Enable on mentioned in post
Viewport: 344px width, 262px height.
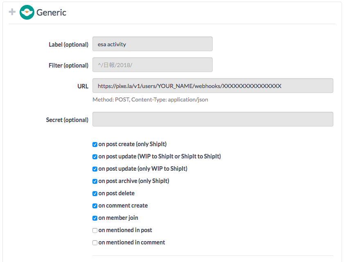tap(95, 230)
